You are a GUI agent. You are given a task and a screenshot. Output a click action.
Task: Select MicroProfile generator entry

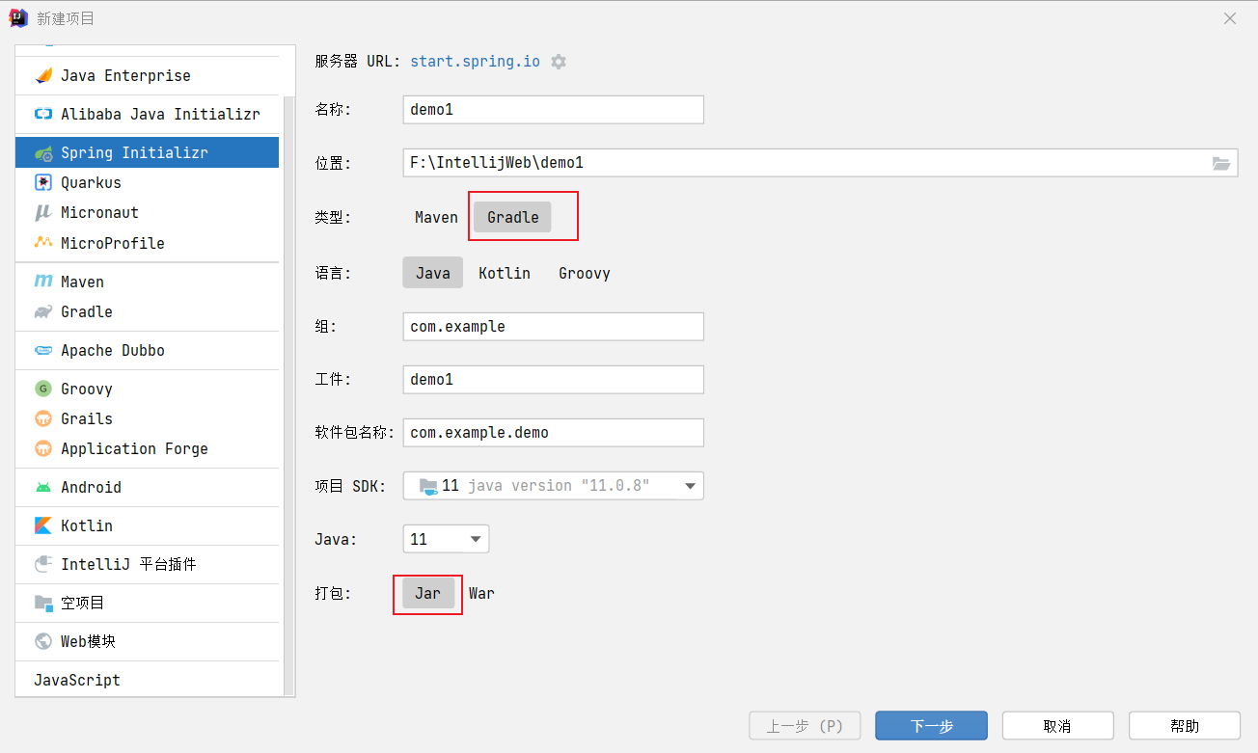[147, 243]
